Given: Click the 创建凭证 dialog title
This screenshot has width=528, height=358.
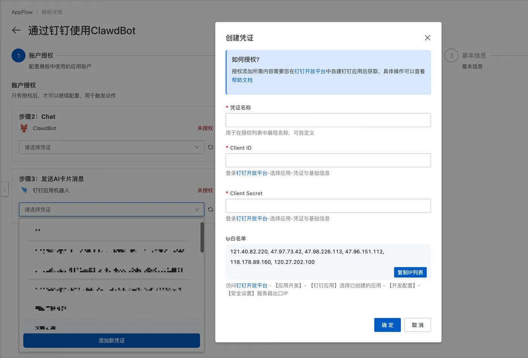Looking at the screenshot, I should [x=239, y=38].
